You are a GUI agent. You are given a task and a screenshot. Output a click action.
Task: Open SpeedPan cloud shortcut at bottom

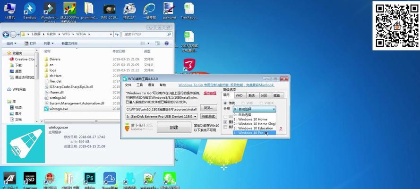[x=110, y=180]
